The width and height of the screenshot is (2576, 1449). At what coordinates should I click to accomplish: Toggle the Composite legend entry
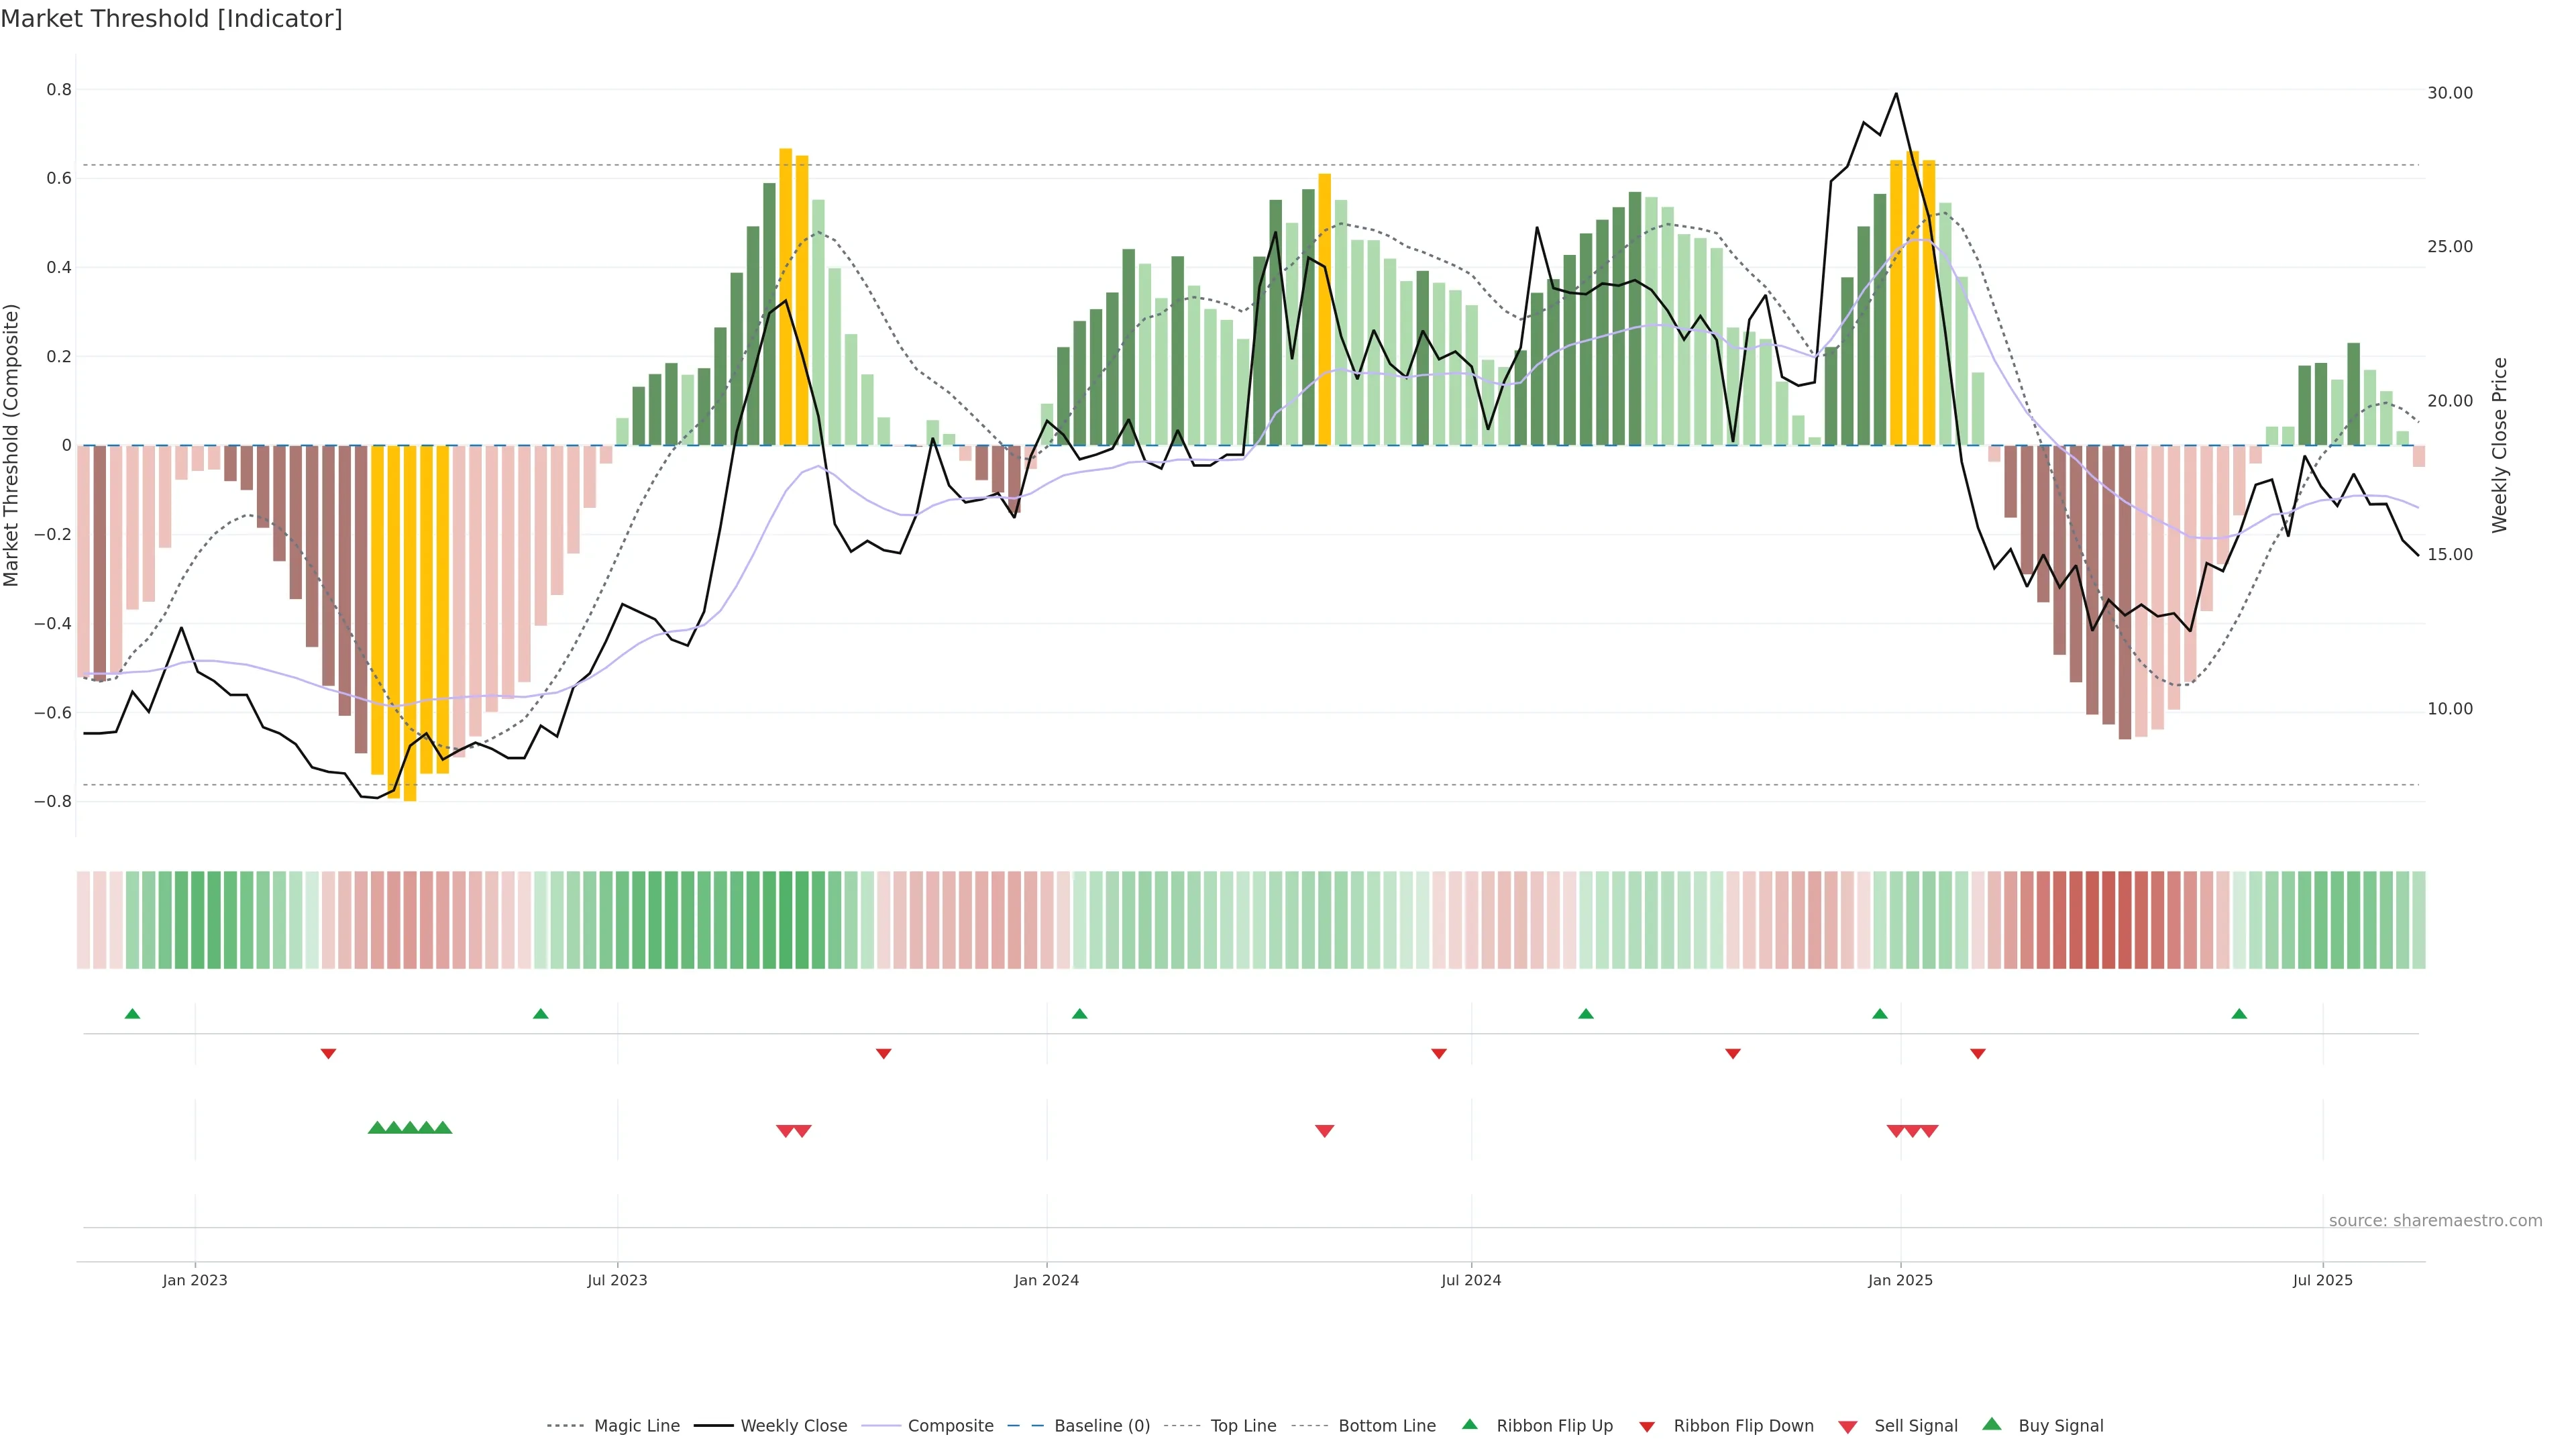click(950, 1426)
